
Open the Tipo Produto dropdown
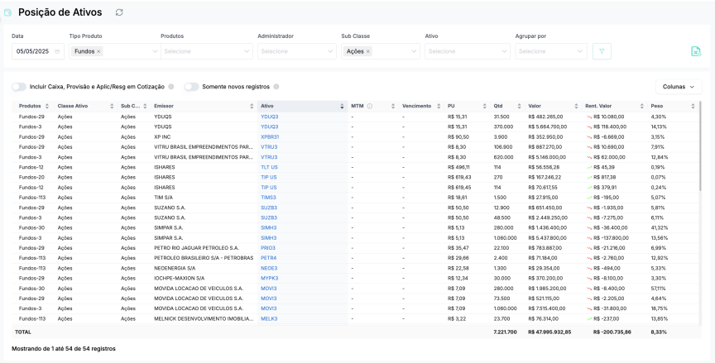click(x=114, y=51)
